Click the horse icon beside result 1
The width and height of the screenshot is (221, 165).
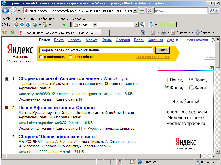coord(7,79)
